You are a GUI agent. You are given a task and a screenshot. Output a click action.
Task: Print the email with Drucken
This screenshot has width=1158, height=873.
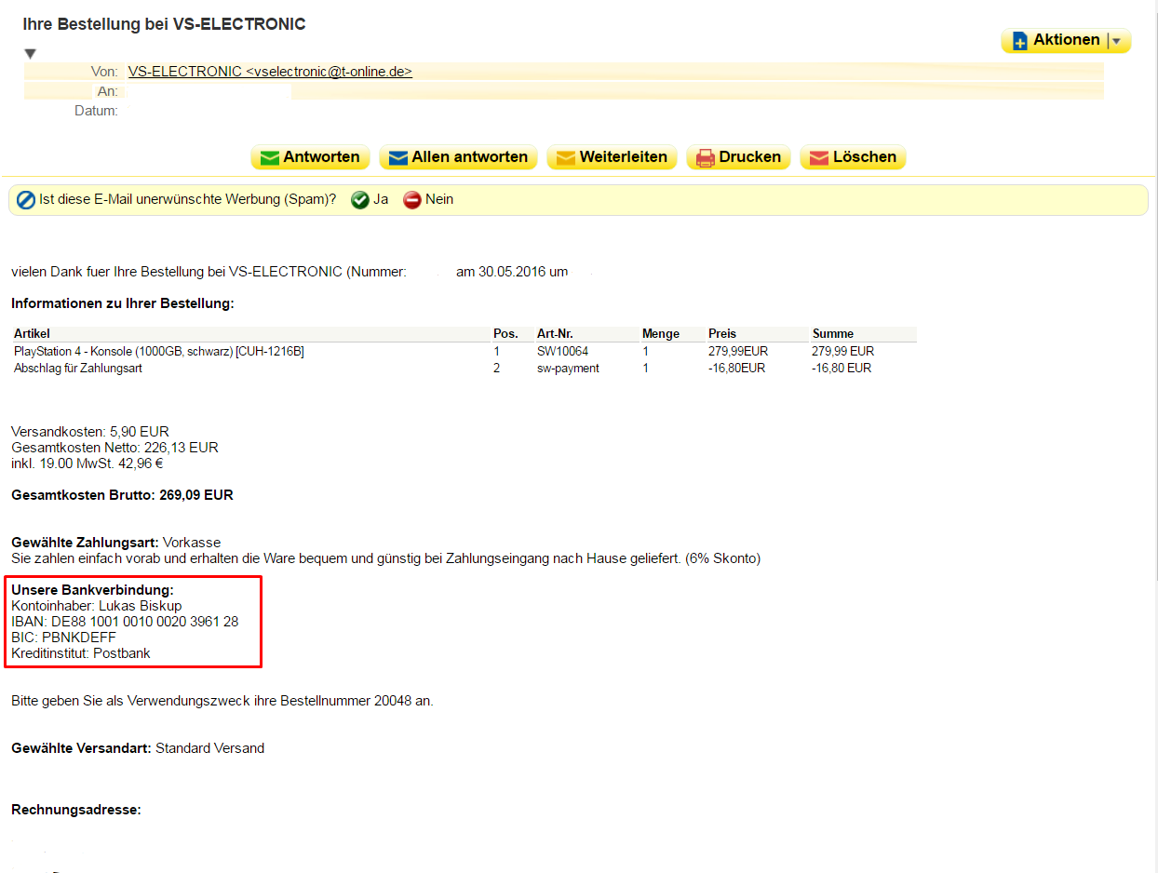click(738, 157)
